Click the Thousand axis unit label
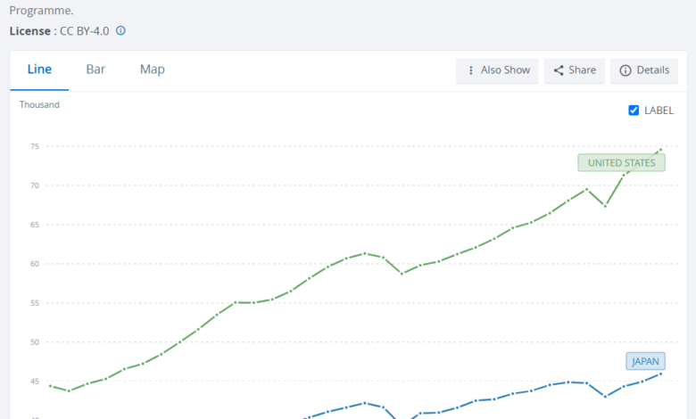This screenshot has width=696, height=419. 39,104
